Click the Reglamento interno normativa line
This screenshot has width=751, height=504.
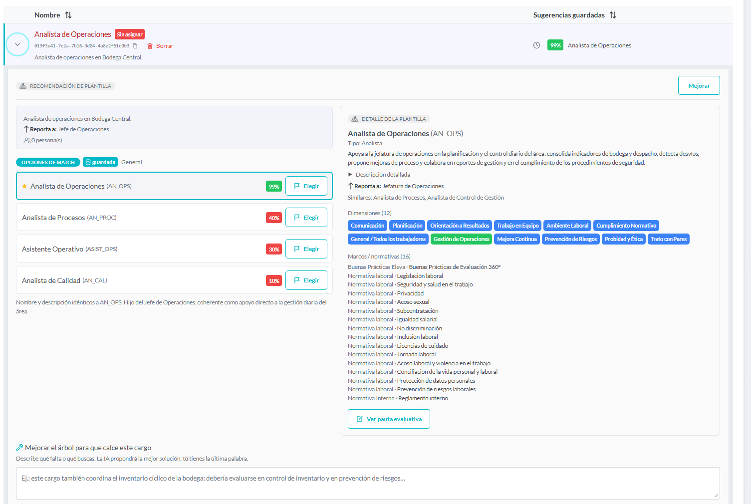coord(398,398)
